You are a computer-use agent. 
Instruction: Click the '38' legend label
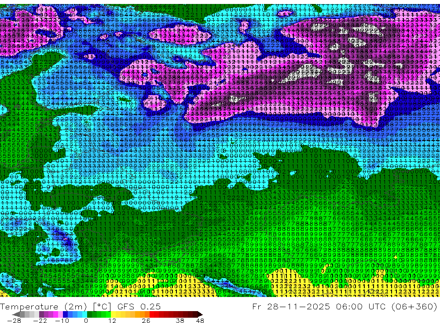pos(180,320)
